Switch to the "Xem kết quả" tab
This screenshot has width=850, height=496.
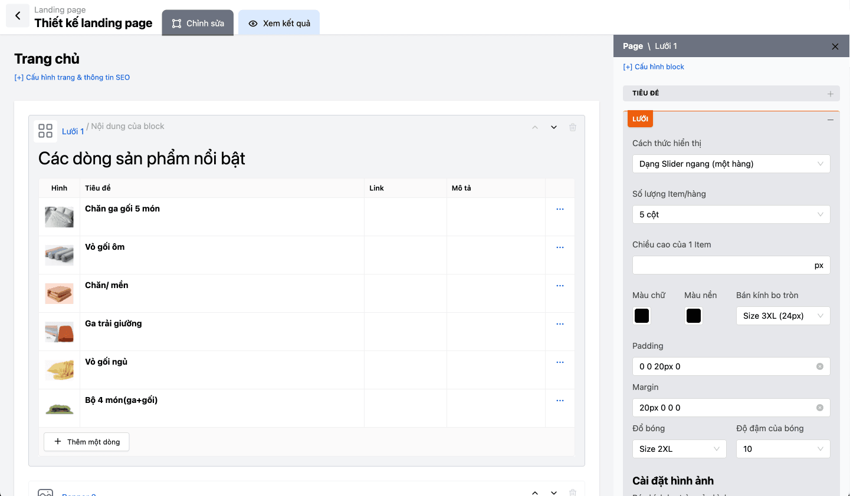[x=278, y=23]
